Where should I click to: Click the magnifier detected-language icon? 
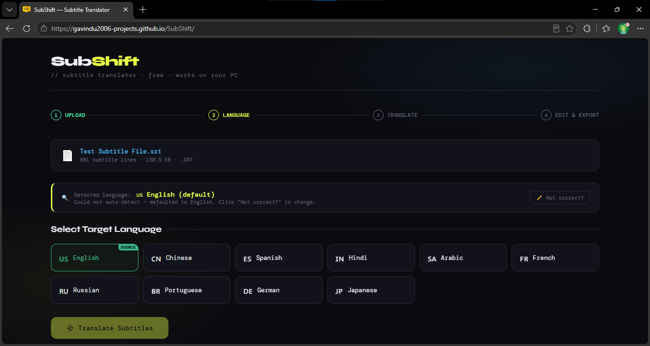pos(65,198)
